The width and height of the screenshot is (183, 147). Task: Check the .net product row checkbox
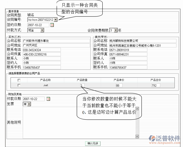19,85
